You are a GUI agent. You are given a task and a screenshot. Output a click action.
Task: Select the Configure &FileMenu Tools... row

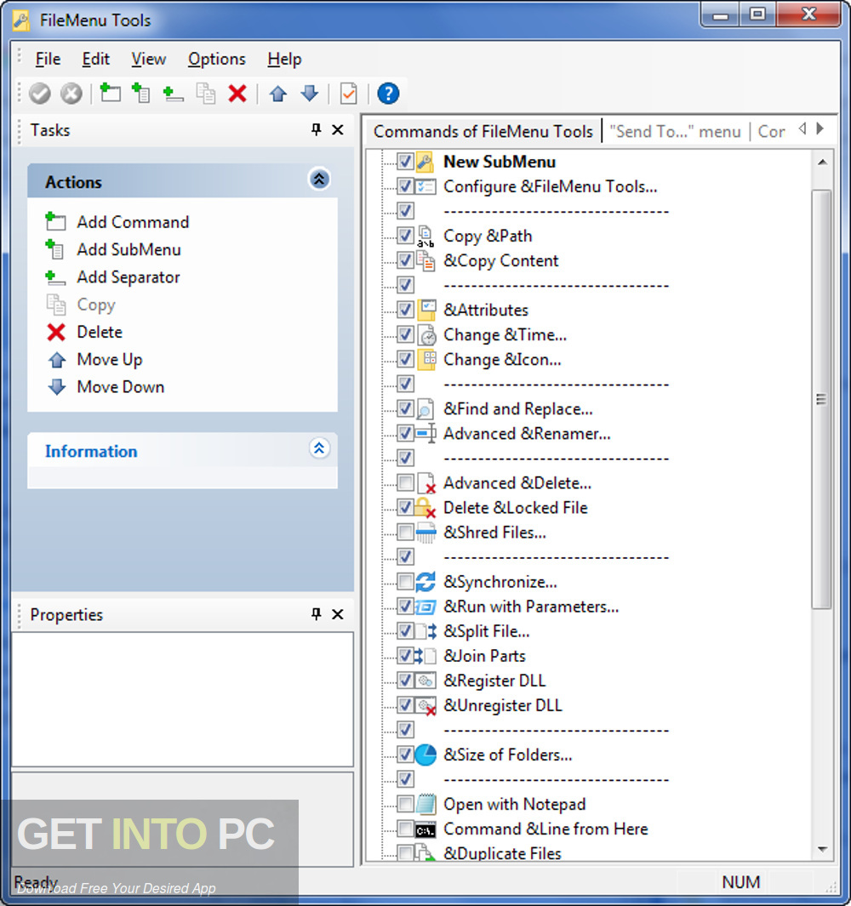pos(550,186)
